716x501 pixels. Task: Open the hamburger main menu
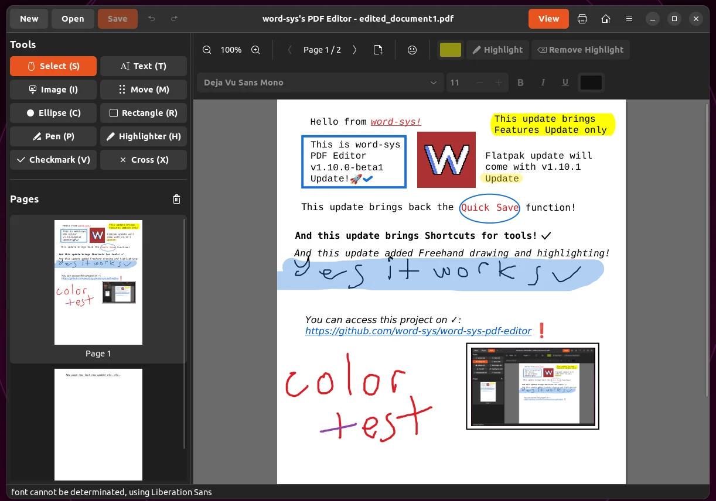629,19
